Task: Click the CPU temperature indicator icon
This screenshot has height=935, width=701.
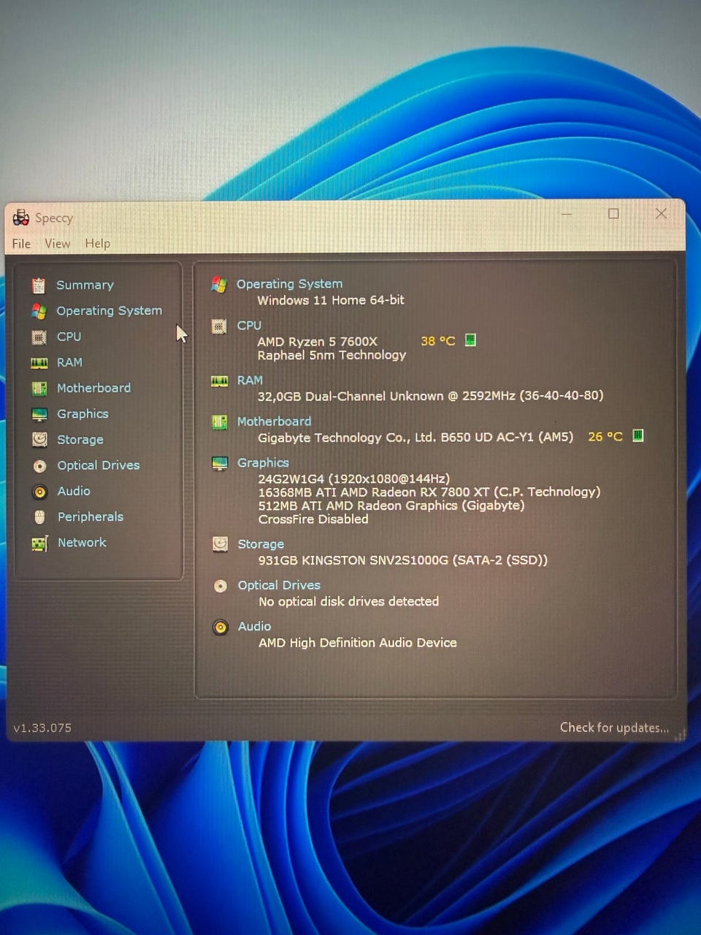Action: pos(470,340)
